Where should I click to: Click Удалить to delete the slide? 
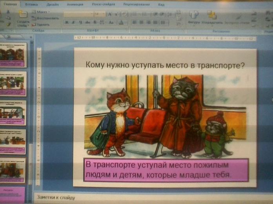[40, 25]
